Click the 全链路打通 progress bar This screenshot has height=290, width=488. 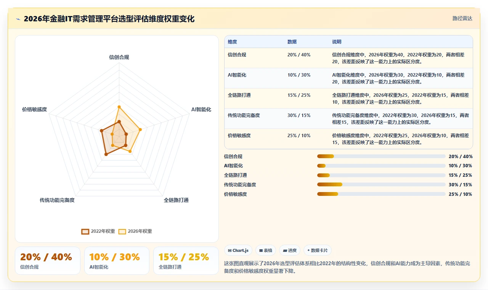click(381, 175)
